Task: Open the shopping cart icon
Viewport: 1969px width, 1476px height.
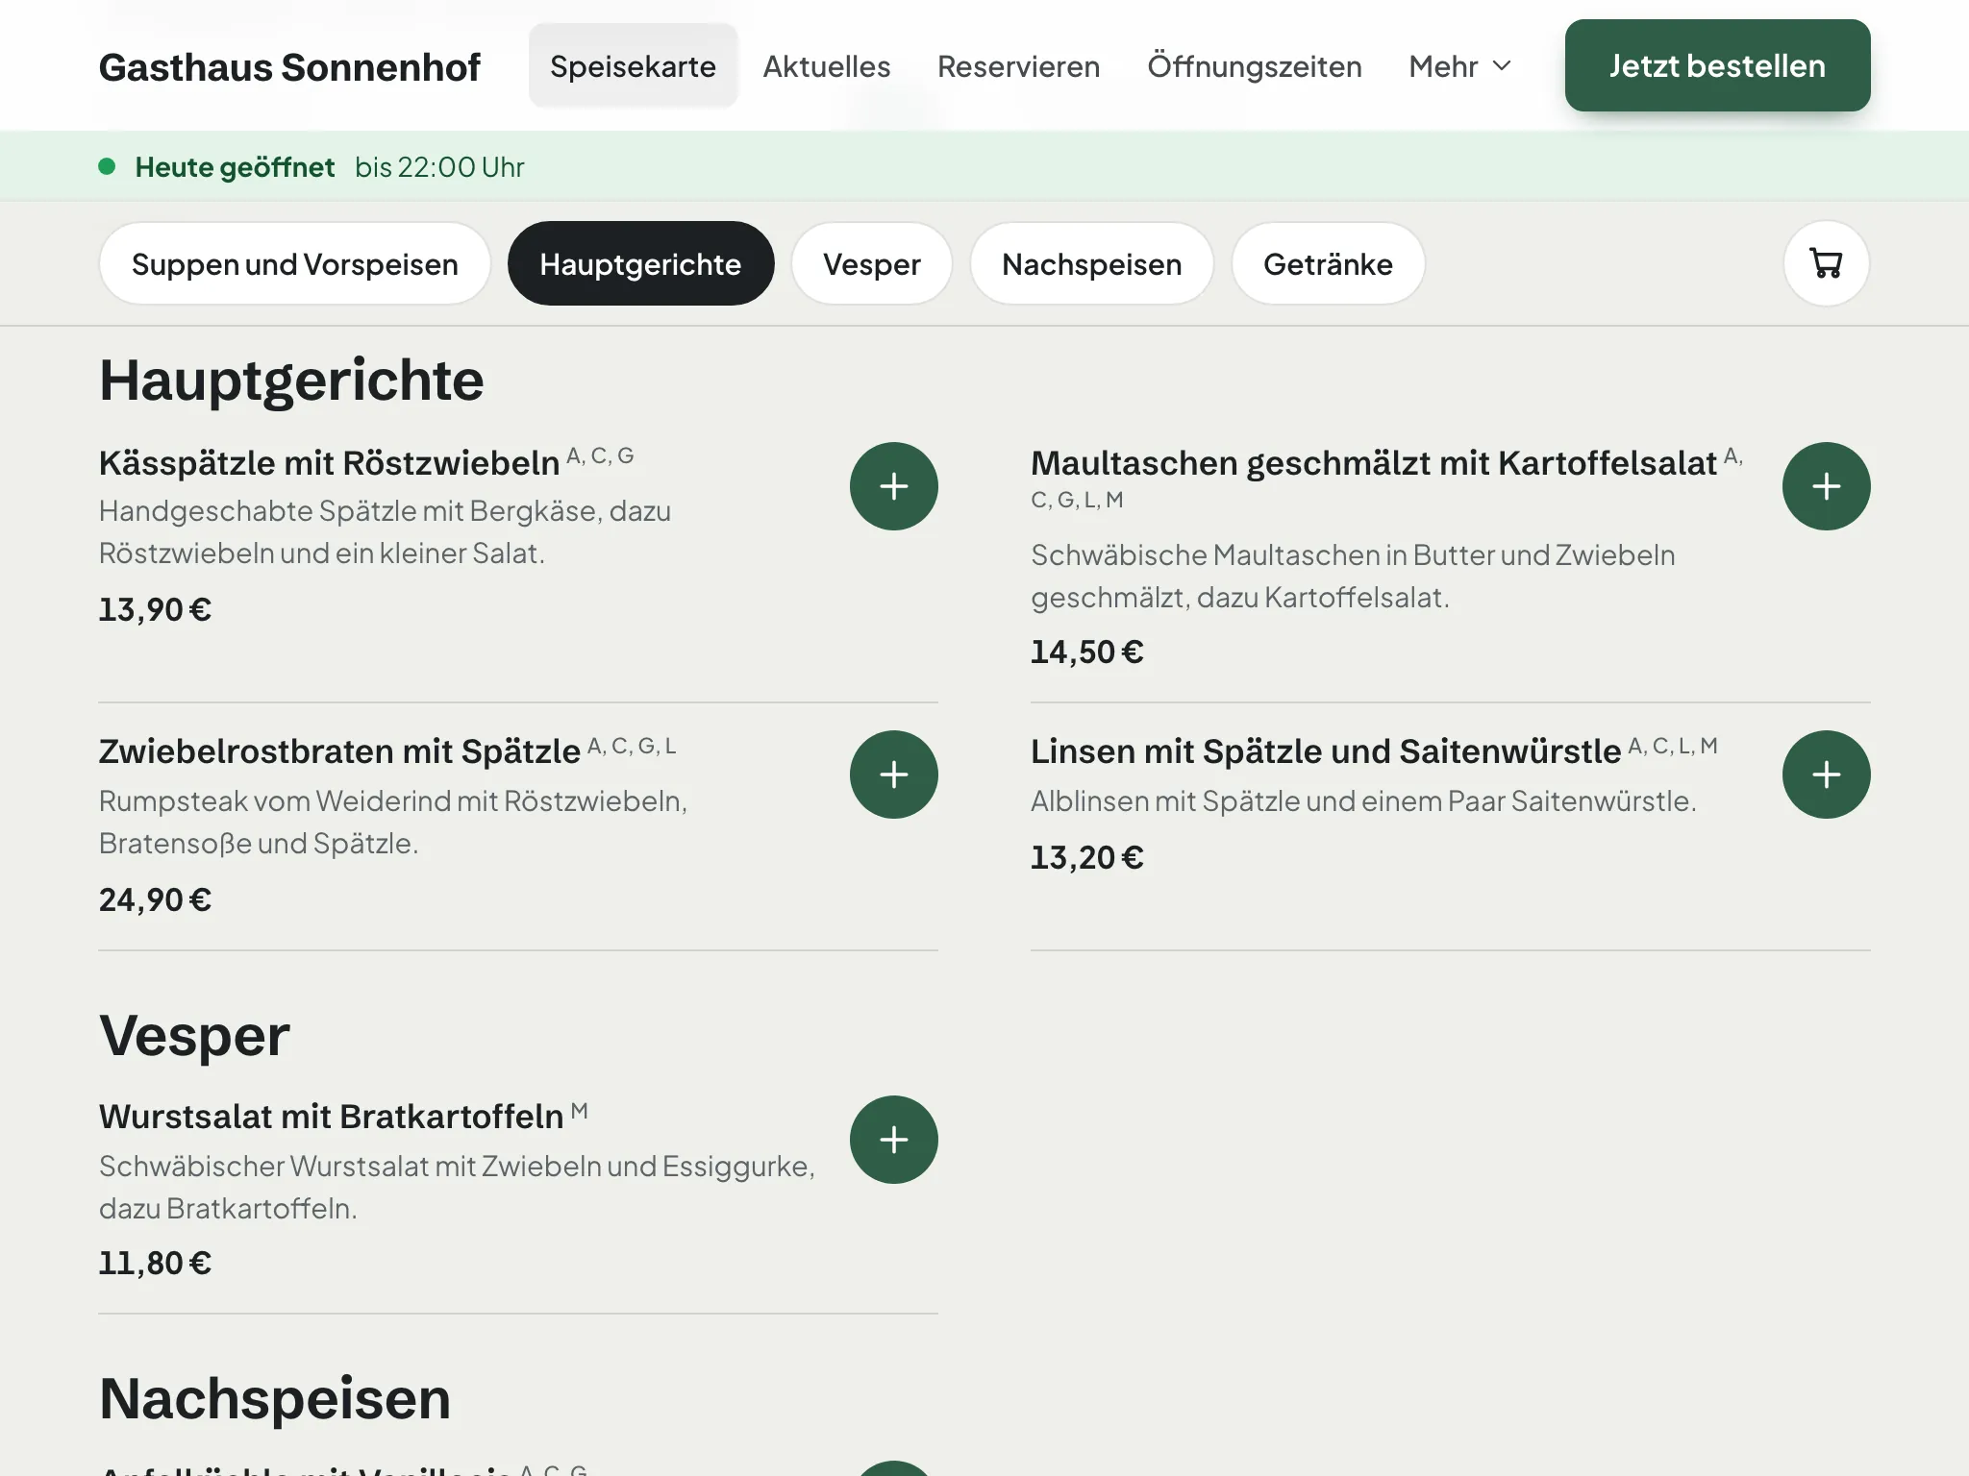Action: point(1826,263)
